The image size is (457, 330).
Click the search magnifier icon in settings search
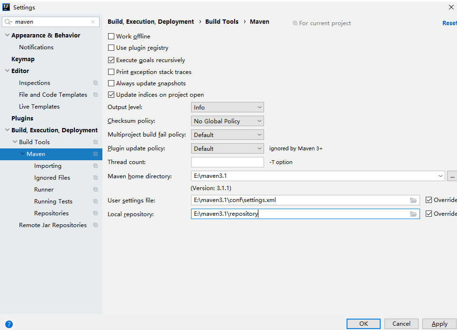point(8,22)
